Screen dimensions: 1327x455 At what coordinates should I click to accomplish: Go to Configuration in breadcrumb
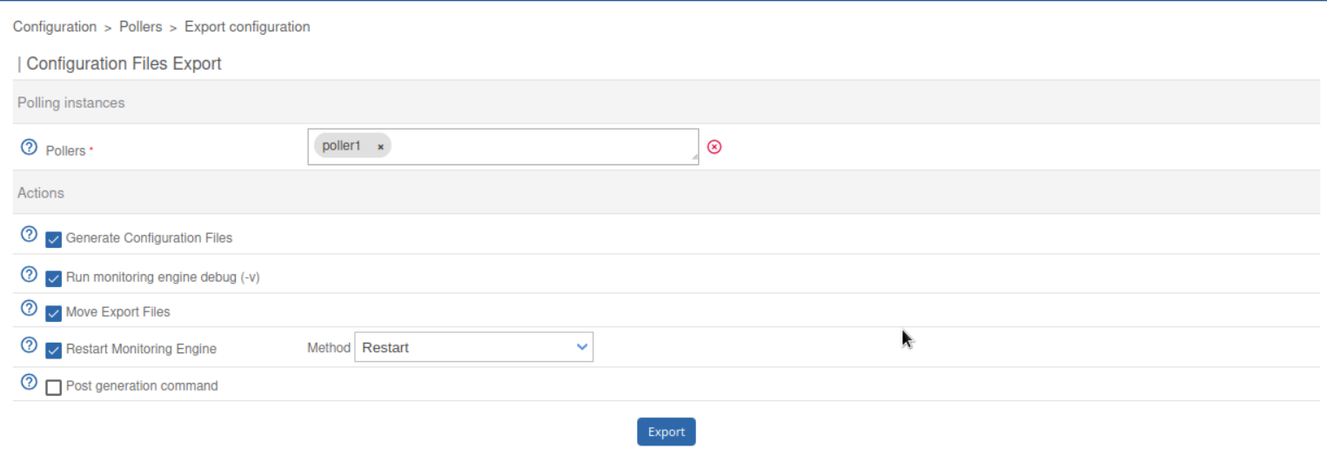[55, 27]
